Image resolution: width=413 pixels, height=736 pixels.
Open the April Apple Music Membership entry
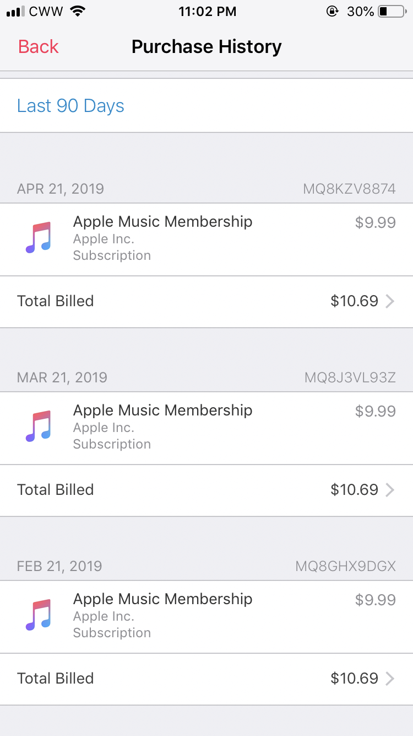[163, 222]
